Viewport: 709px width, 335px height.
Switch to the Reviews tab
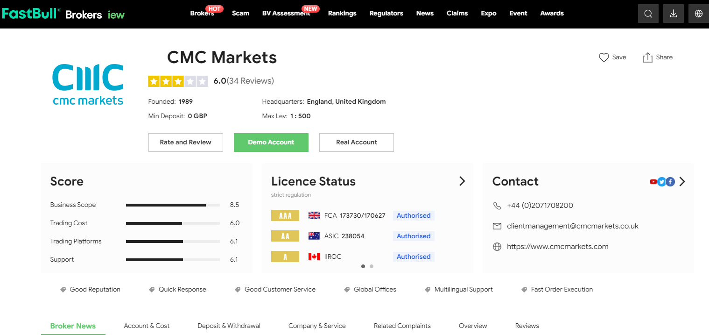tap(527, 326)
